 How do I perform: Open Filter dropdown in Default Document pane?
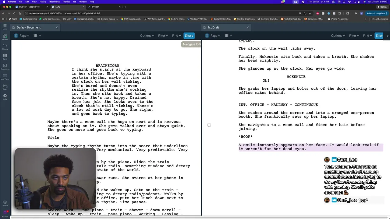163,36
